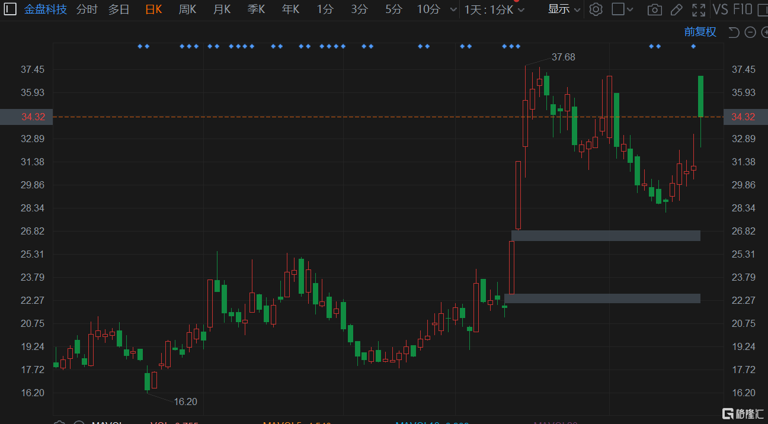Open the layout square dropdown
The image size is (768, 424).
[622, 9]
